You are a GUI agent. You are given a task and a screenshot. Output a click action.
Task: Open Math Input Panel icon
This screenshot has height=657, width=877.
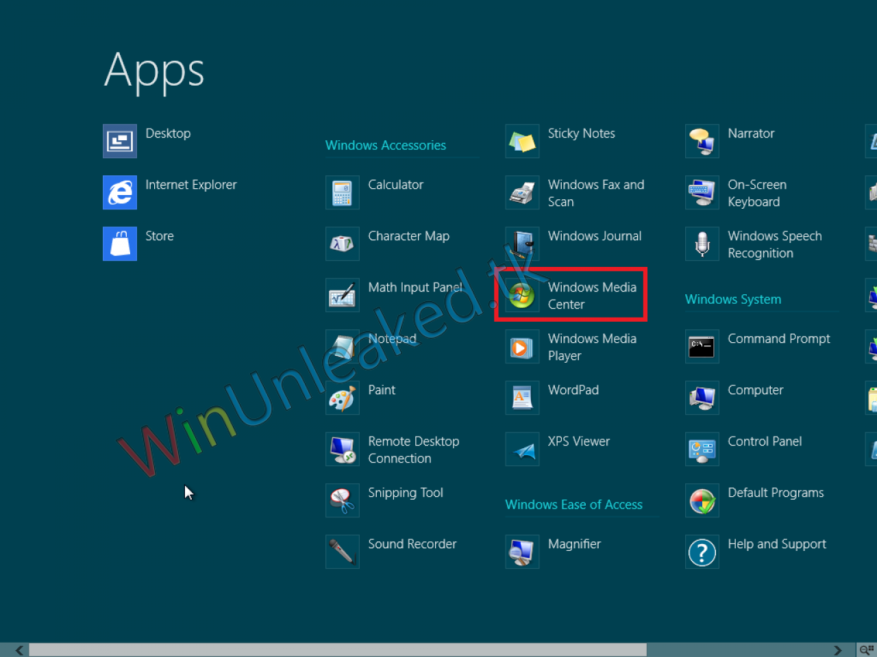tap(343, 295)
